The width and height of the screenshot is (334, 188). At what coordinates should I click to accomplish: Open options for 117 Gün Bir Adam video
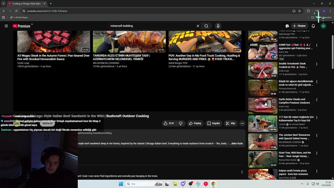(317, 118)
